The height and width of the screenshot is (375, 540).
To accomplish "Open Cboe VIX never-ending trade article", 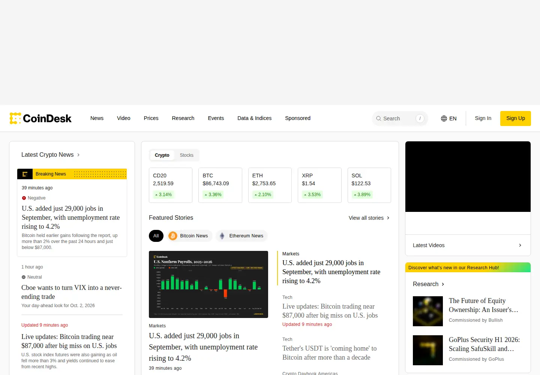I will tap(72, 292).
